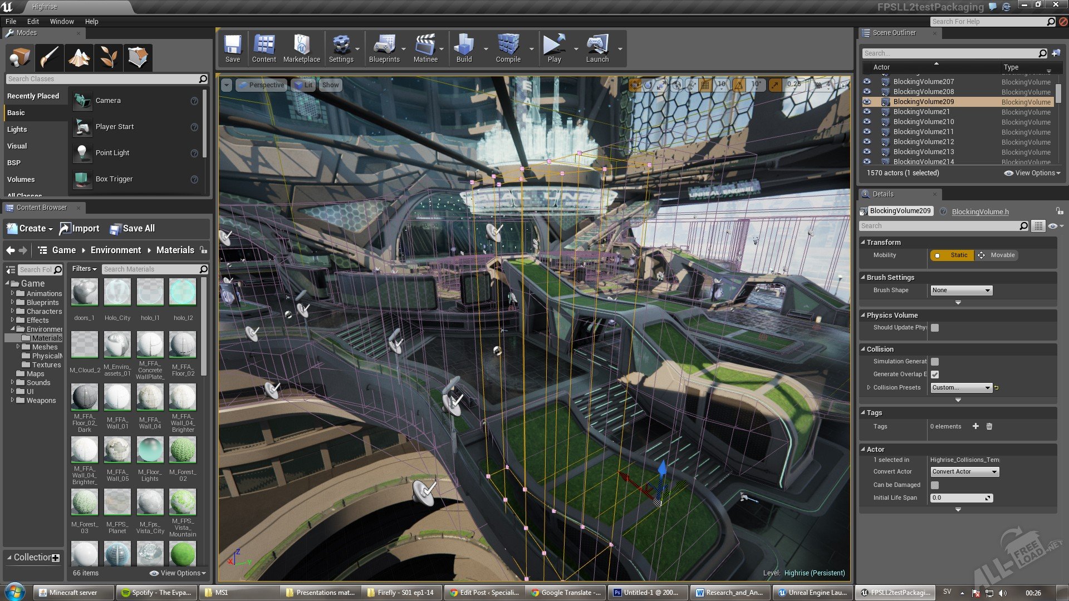1069x601 pixels.
Task: Click the Build lighting button
Action: click(x=464, y=48)
